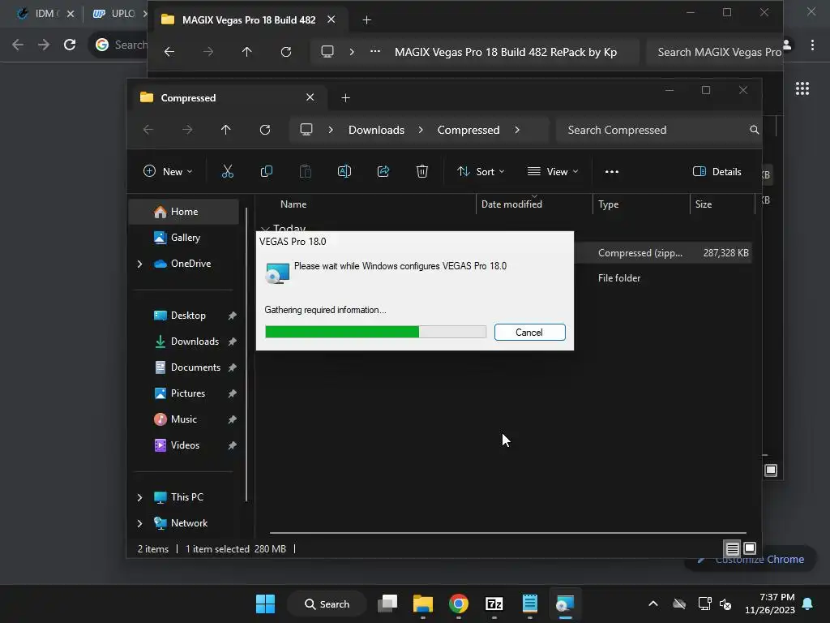Click pin icon next to Videos

232,445
